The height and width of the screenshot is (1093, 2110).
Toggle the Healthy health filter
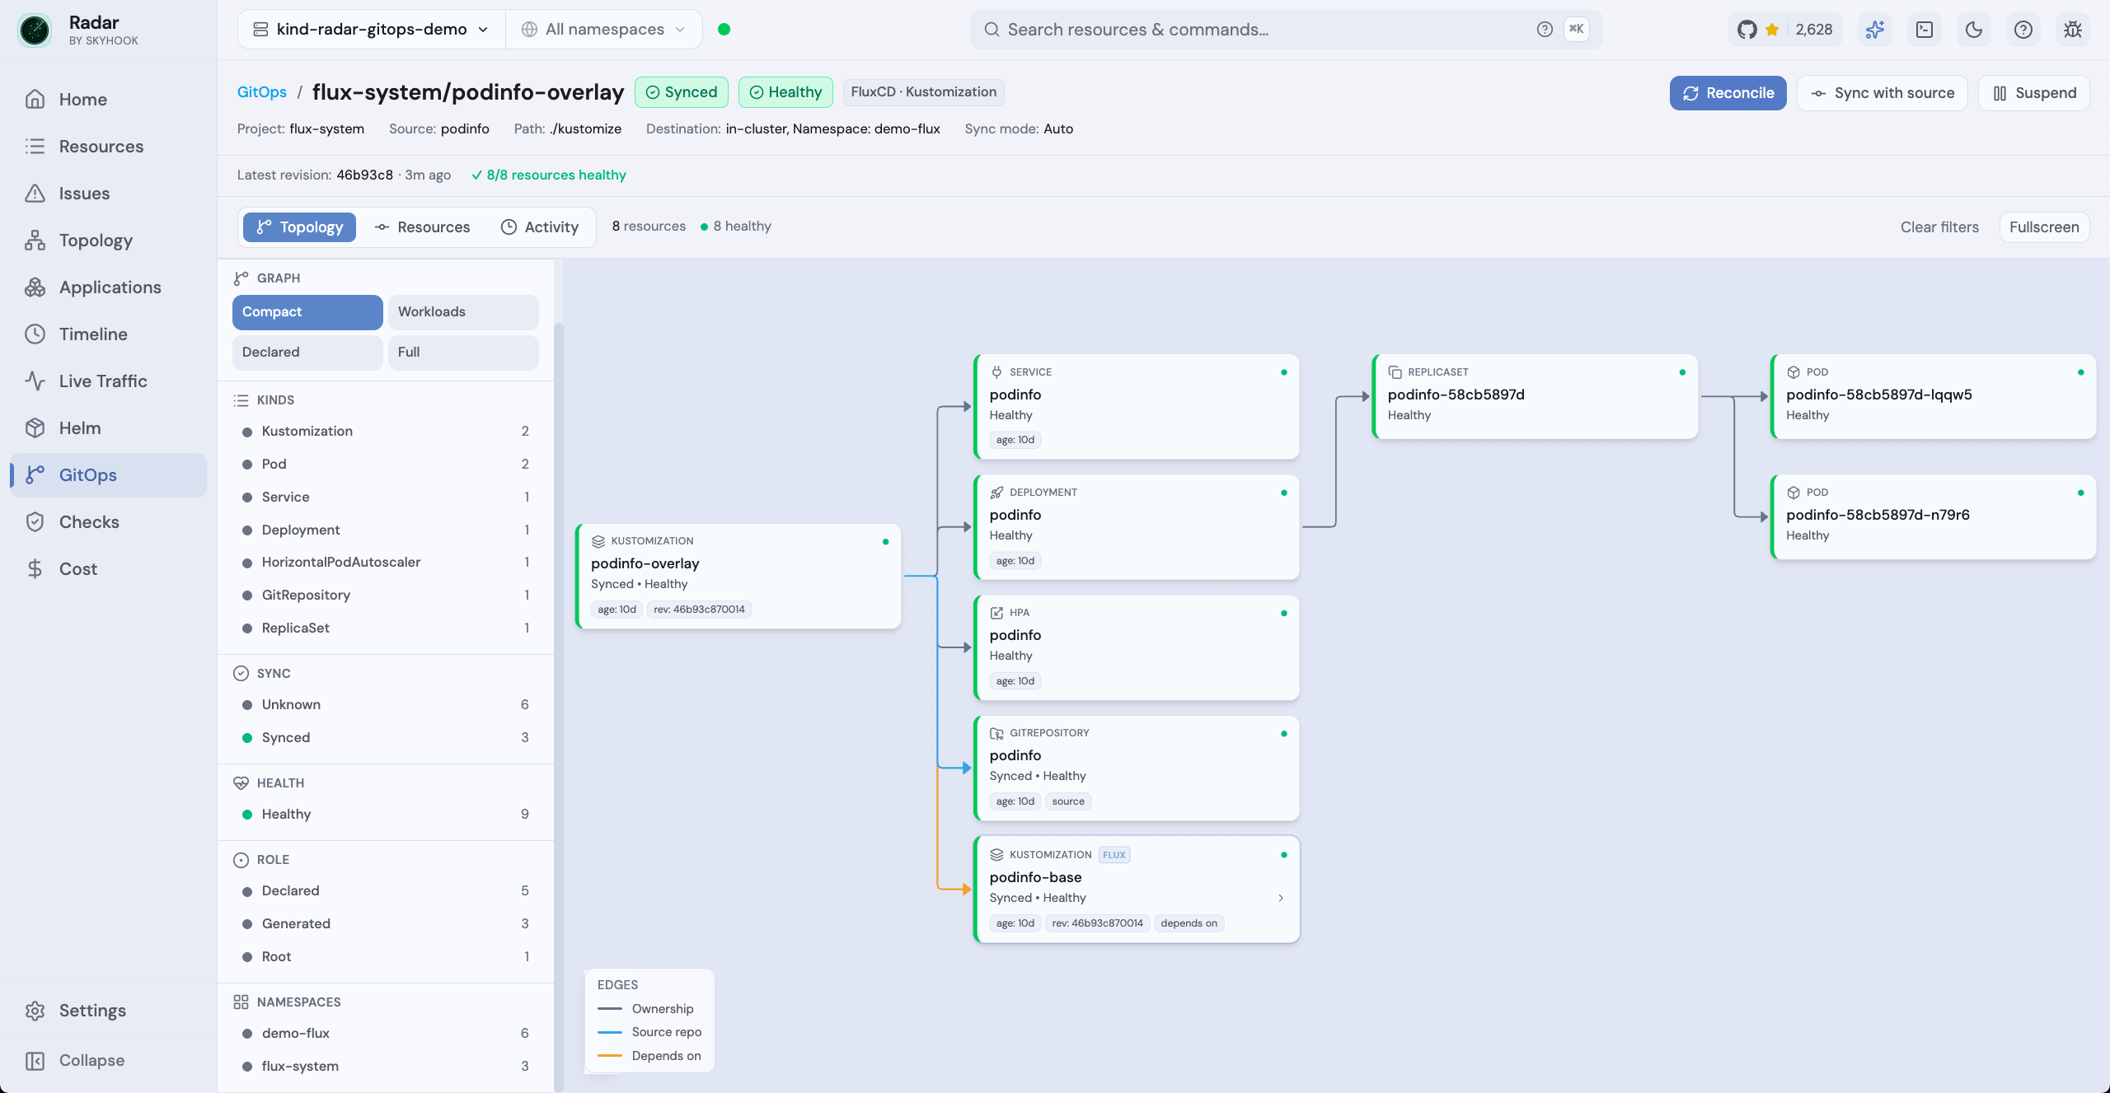(x=385, y=815)
